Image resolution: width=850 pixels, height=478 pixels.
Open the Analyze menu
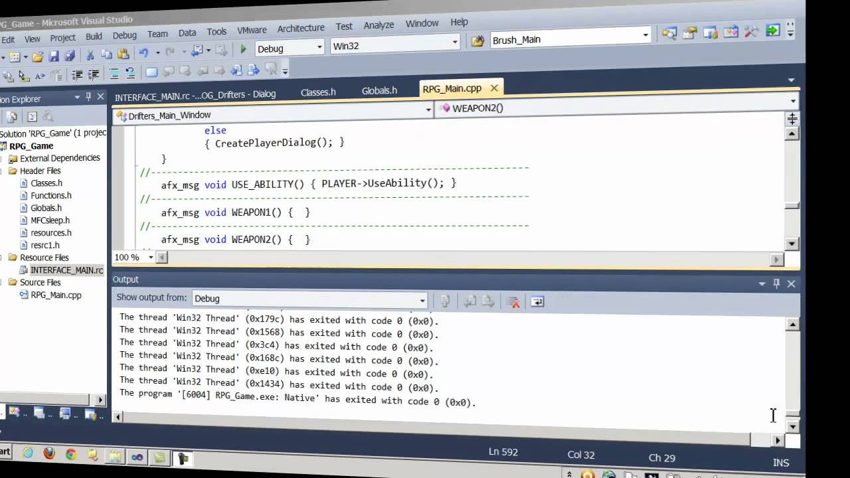click(379, 25)
